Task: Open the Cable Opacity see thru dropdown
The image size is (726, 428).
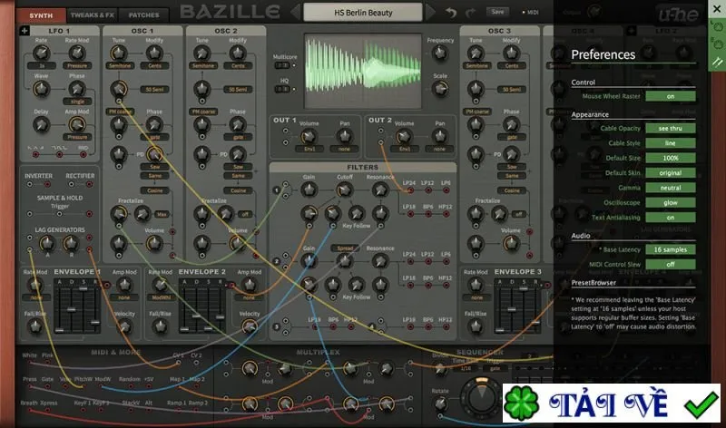Action: tap(671, 128)
